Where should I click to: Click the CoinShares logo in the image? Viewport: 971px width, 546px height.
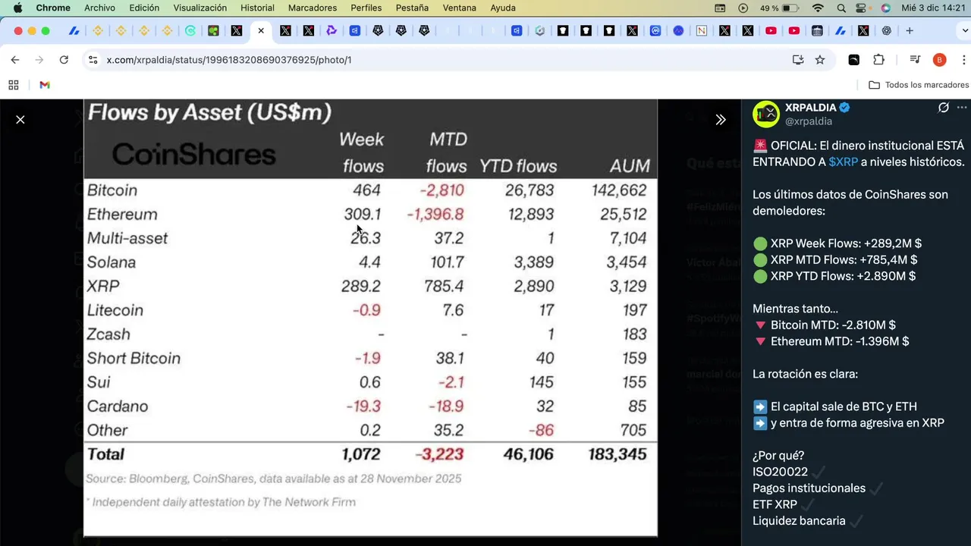pos(193,155)
